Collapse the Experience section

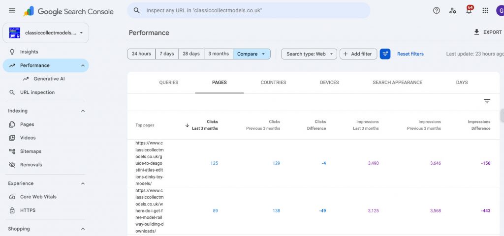(x=83, y=183)
